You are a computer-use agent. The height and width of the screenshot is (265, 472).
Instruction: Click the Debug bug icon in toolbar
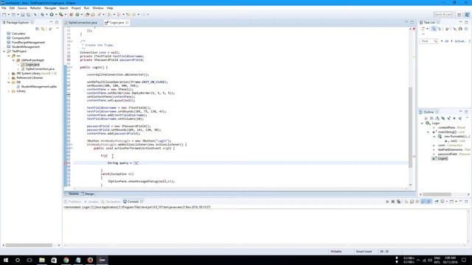click(x=43, y=15)
